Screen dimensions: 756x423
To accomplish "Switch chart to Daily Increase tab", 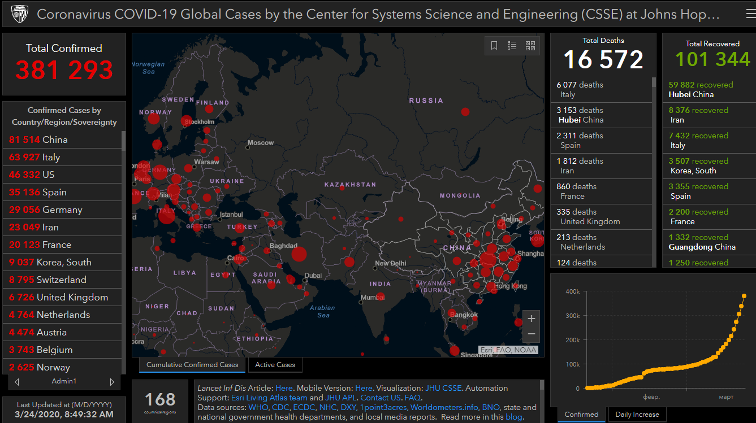I will [x=637, y=415].
